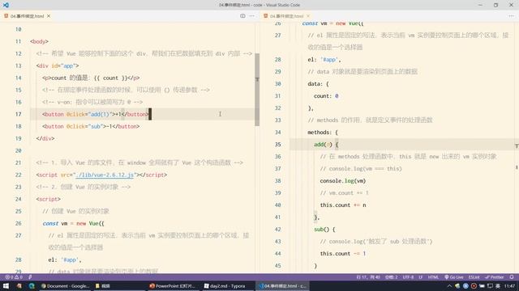Click the add(n) method line in right editor
Image resolution: width=519 pixels, height=291 pixels.
(x=326, y=145)
